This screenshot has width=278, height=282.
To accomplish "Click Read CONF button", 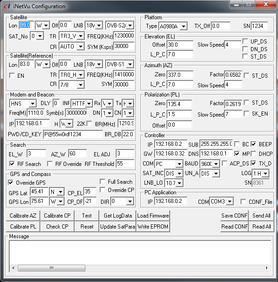I will pos(235,226).
